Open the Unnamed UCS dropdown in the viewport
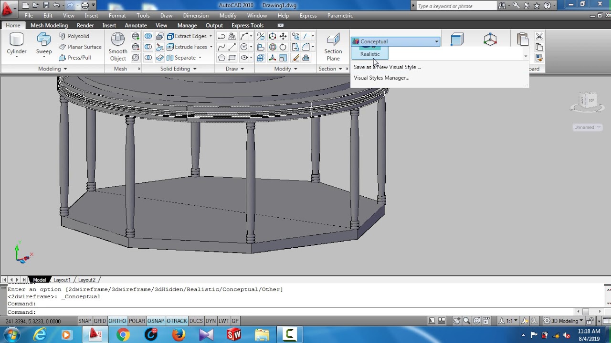Screen dimensions: 611x343 [x=588, y=127]
